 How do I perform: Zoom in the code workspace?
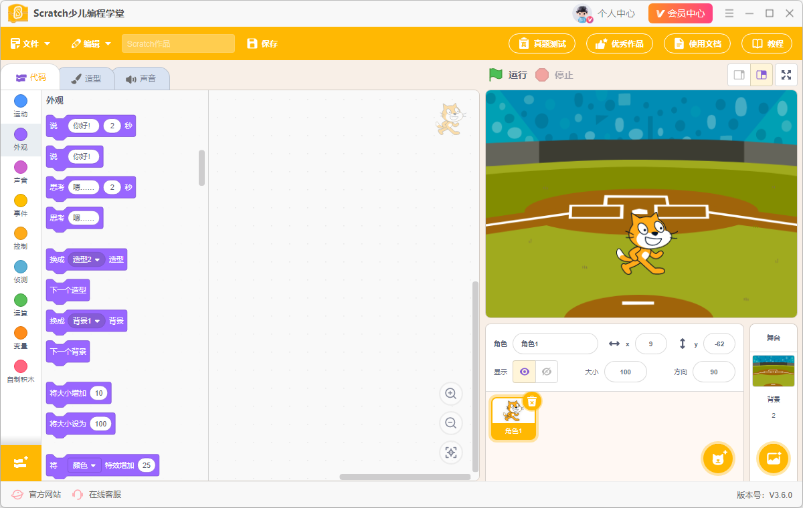[x=451, y=394]
